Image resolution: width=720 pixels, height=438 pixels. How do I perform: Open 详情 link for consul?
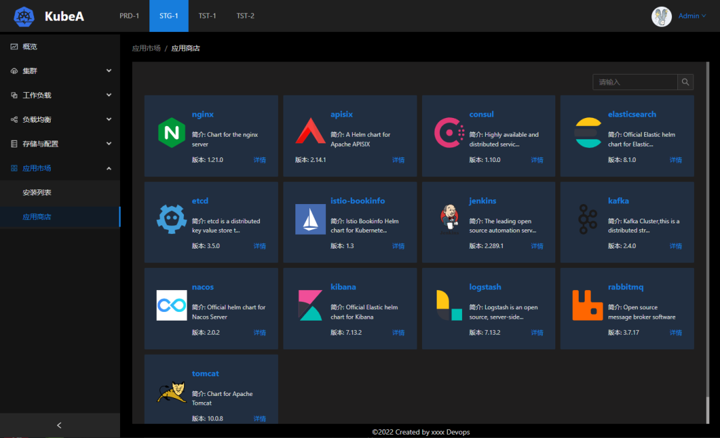(537, 160)
